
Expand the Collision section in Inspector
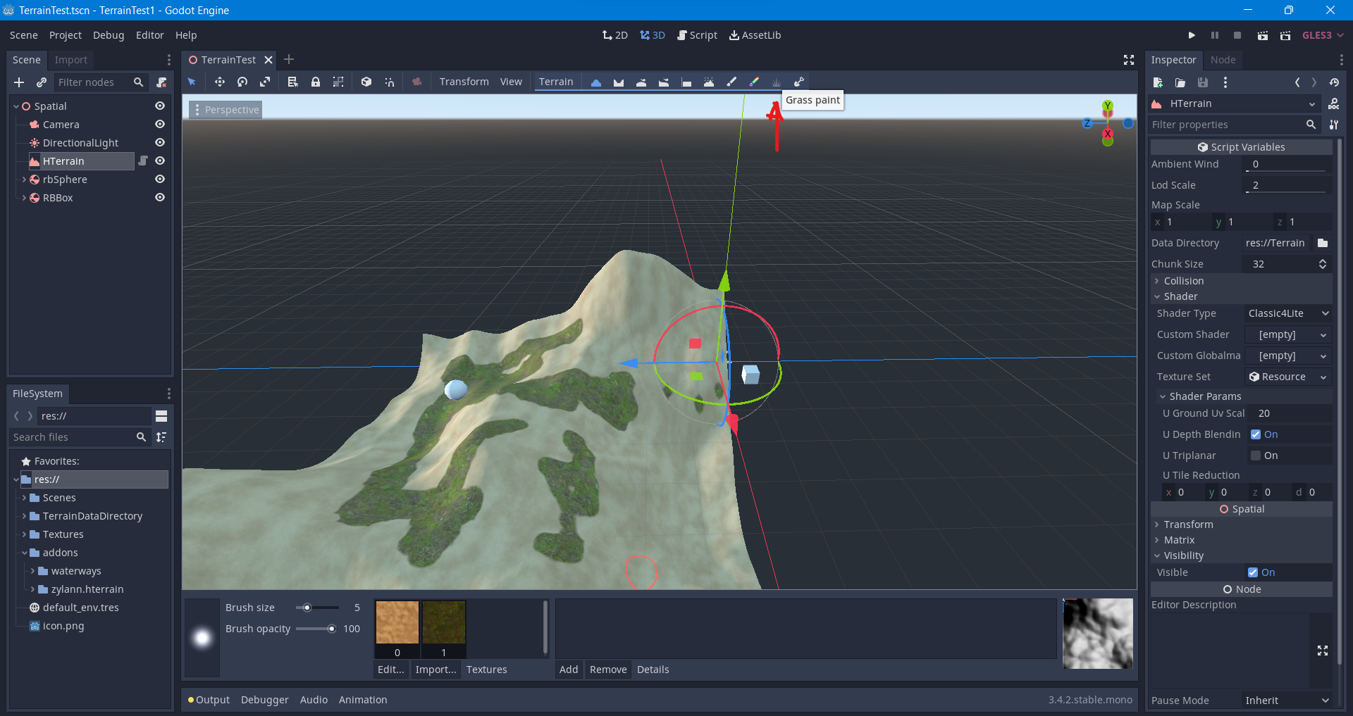1180,280
